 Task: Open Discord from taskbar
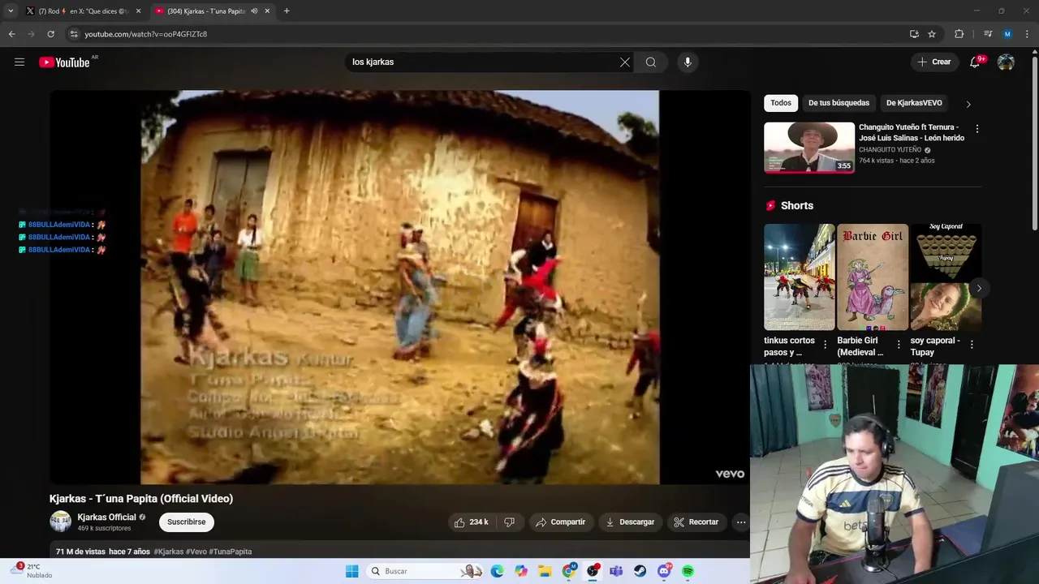[x=664, y=571]
